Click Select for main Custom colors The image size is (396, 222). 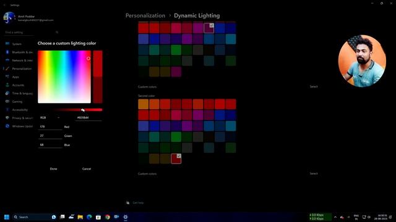click(x=314, y=86)
